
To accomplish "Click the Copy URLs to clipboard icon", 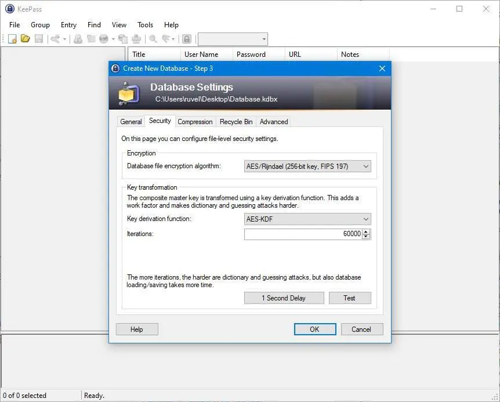I will [123, 39].
